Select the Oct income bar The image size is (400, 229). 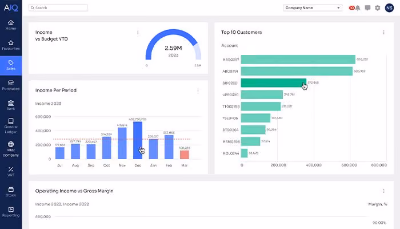click(x=107, y=148)
